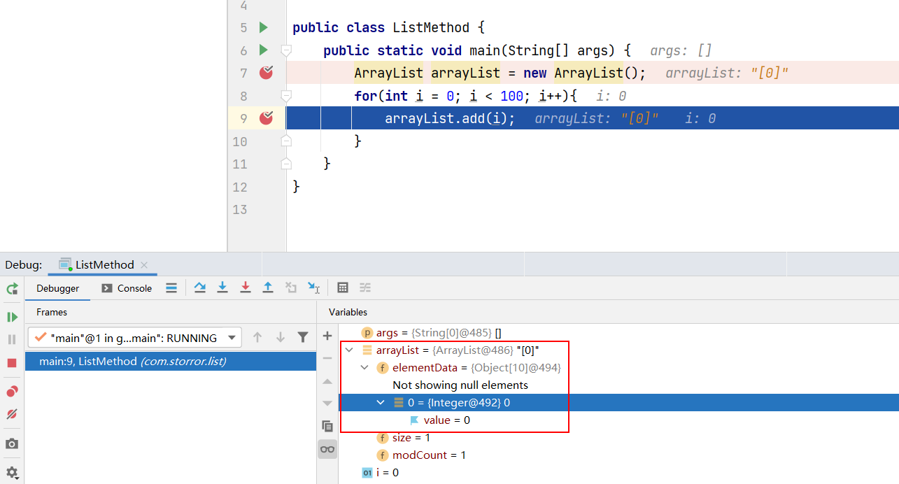Switch to the Console tab

pyautogui.click(x=127, y=288)
